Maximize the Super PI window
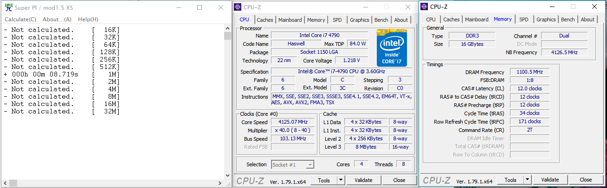Viewport: 607px width, 188px height. (x=199, y=7)
